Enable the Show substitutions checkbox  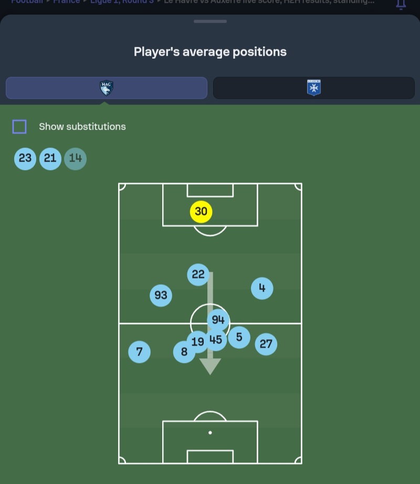pos(19,126)
